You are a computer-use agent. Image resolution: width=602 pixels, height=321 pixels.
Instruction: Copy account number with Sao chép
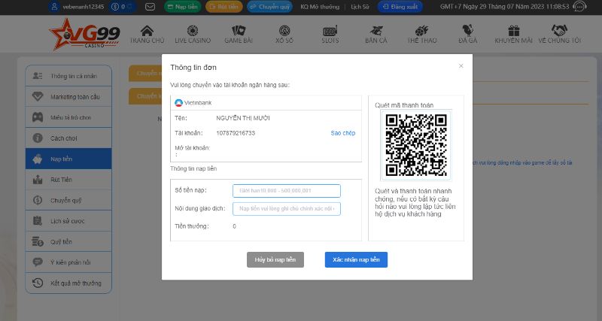tap(343, 133)
